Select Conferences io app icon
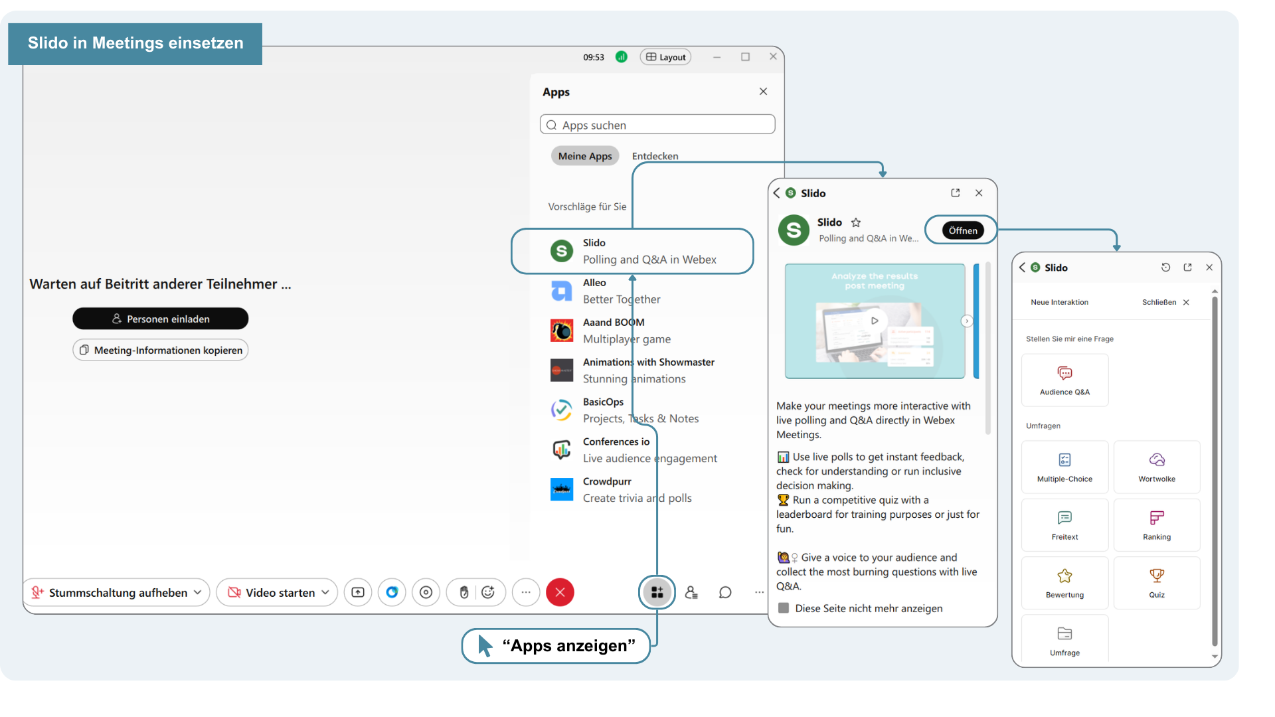The width and height of the screenshot is (1275, 717). click(562, 450)
